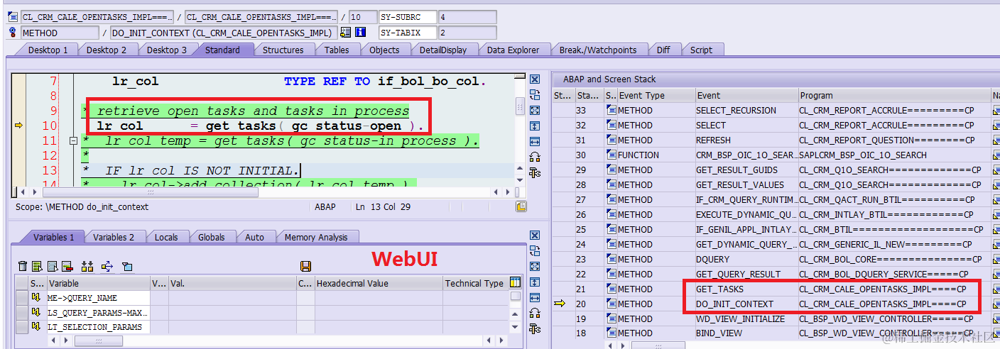Switch to the Desktop 2 tab

tap(107, 50)
